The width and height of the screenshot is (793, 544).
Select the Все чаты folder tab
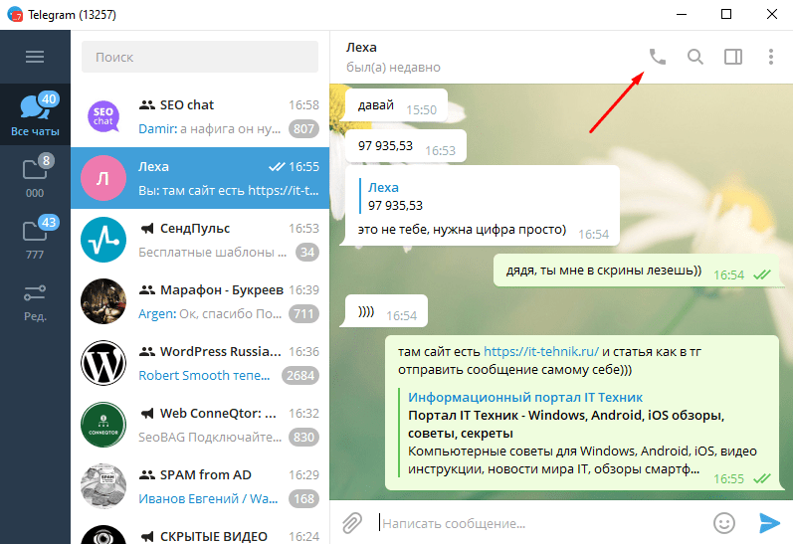pos(35,114)
